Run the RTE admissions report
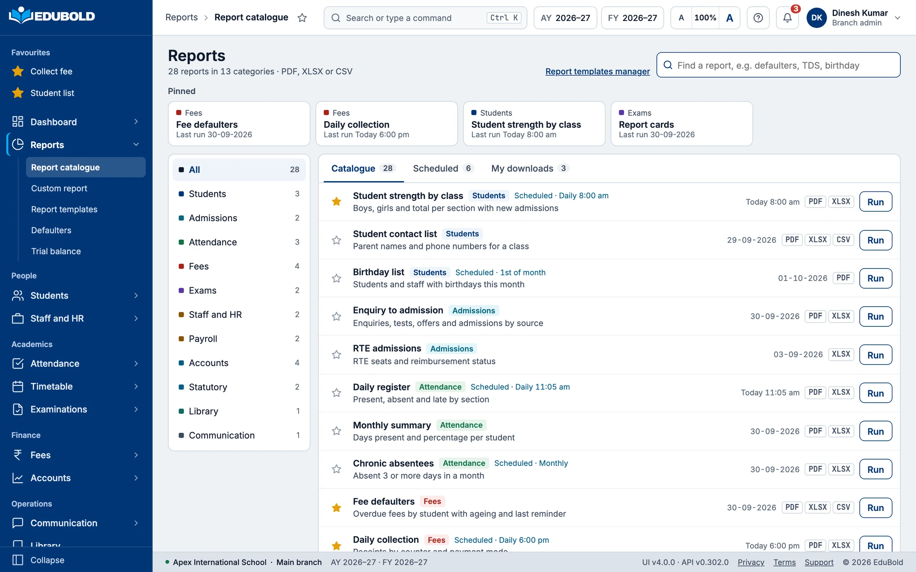 (876, 355)
